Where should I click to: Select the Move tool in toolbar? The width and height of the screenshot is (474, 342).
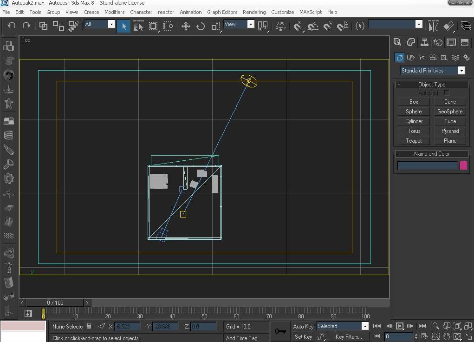coord(186,26)
